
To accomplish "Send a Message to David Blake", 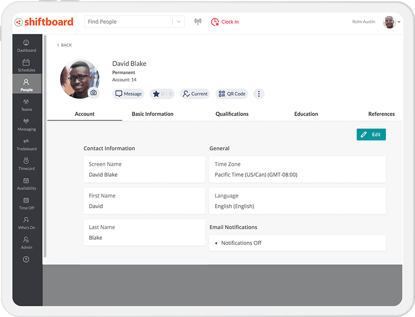I will point(128,94).
